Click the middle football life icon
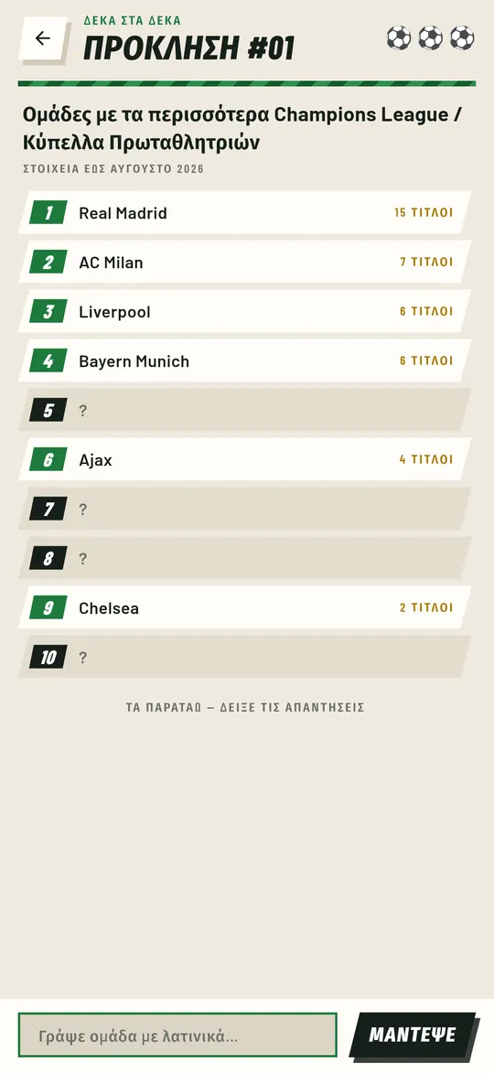The height and width of the screenshot is (1073, 494). coord(430,38)
